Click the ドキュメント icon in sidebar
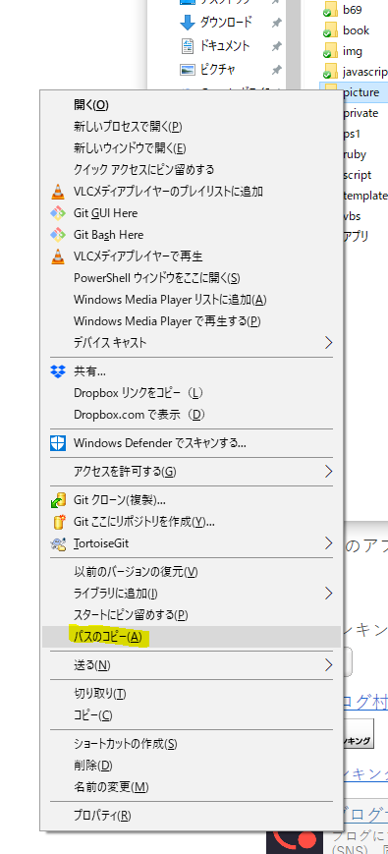 coord(188,46)
